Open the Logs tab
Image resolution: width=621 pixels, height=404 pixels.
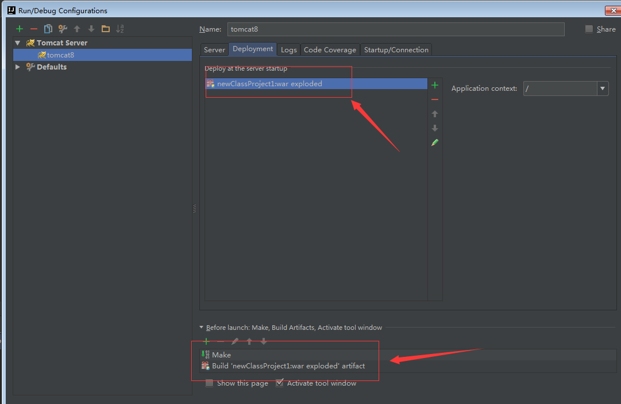point(289,49)
